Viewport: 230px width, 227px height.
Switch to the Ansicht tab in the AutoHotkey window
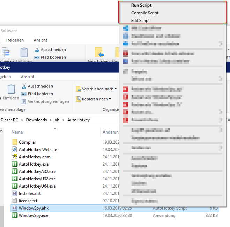click(28, 77)
